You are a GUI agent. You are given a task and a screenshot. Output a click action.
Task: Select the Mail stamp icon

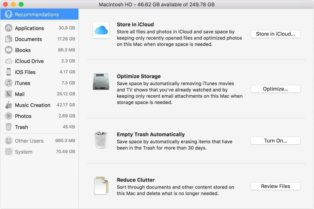point(9,94)
